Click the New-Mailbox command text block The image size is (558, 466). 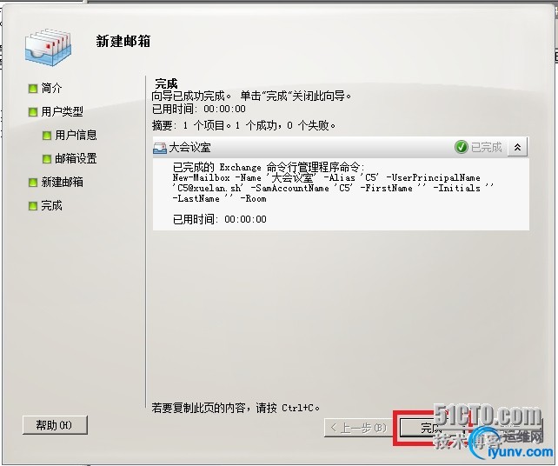pos(333,189)
